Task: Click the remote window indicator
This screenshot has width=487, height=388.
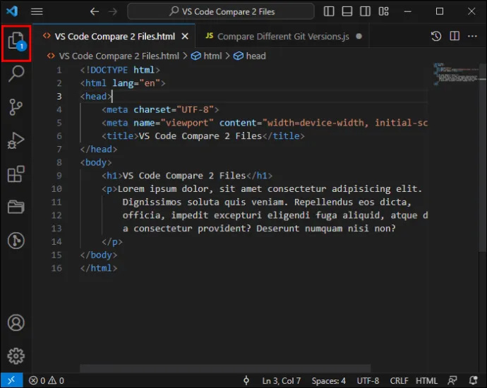Action: tap(11, 380)
